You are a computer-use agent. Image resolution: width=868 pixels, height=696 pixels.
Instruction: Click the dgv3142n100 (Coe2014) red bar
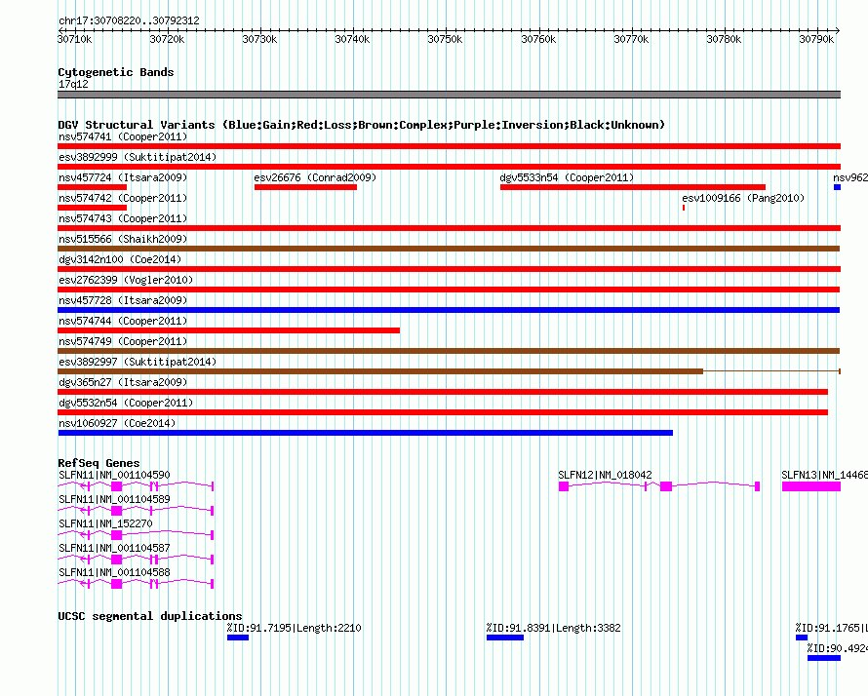click(x=449, y=269)
